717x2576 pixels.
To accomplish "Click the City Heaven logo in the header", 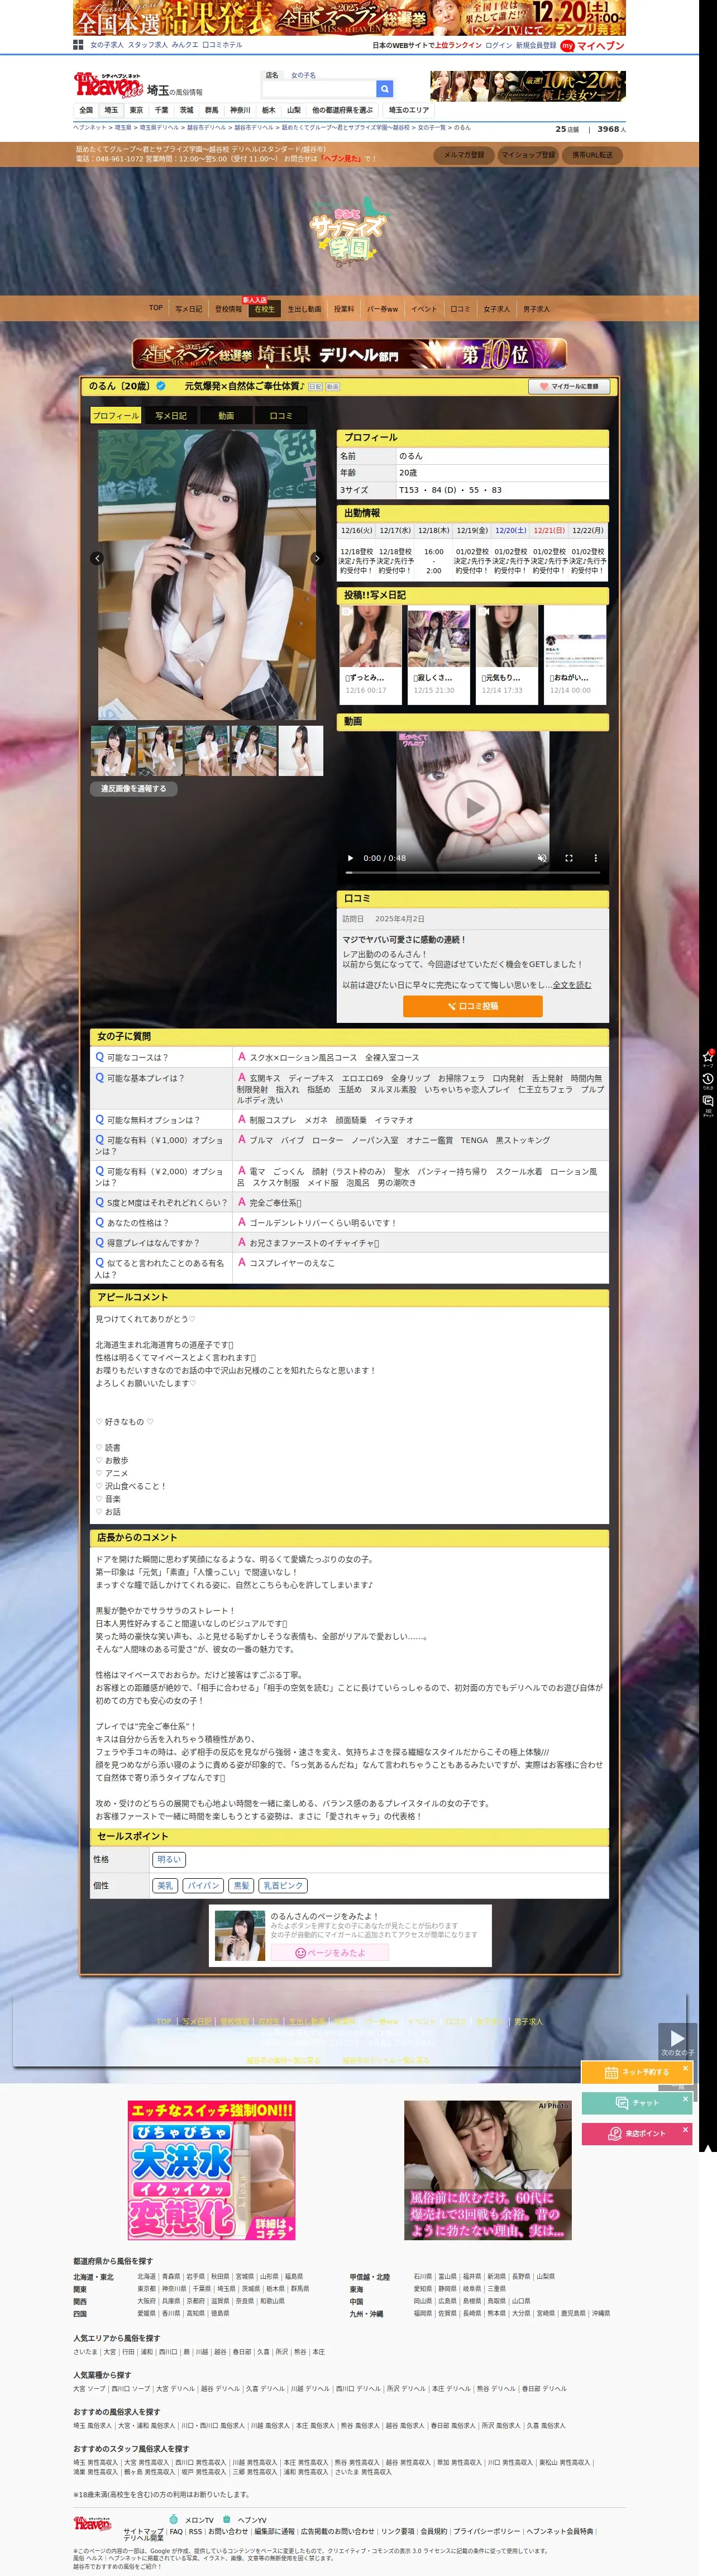I will (108, 86).
